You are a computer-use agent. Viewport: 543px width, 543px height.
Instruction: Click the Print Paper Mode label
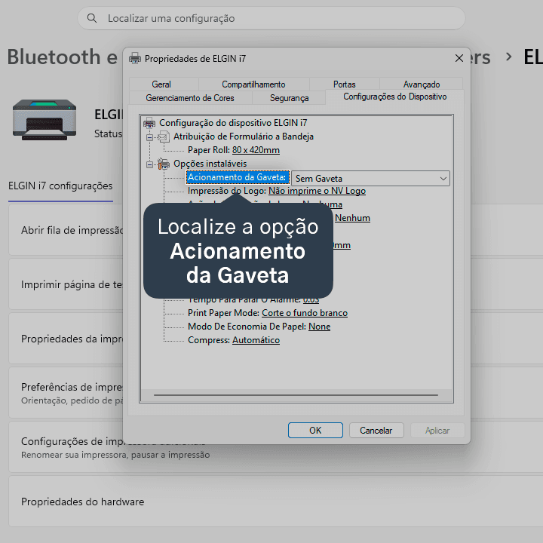click(x=223, y=313)
